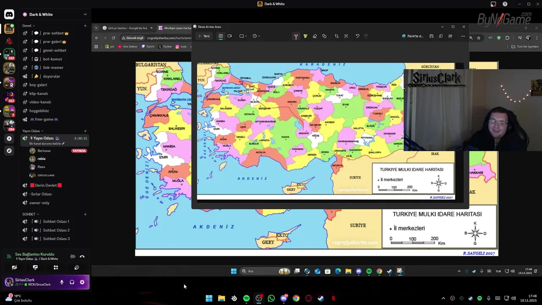Viewport: 542px width, 305px height.
Task: Open Discord direct messages home icon
Action: point(9,15)
